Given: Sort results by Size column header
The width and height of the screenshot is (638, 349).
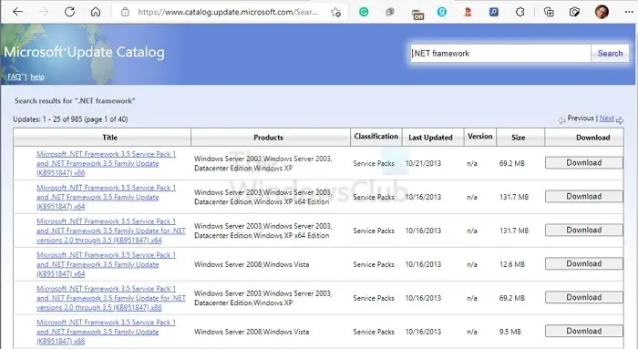Looking at the screenshot, I should pyautogui.click(x=518, y=138).
